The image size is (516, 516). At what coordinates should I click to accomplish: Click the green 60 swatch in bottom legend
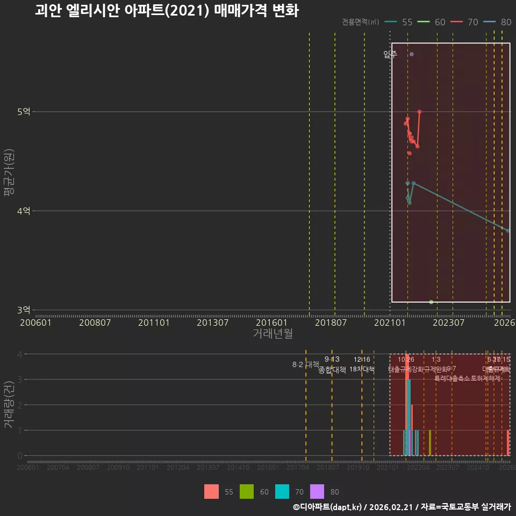247,492
